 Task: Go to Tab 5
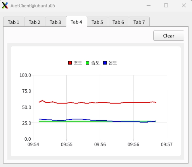[97, 22]
